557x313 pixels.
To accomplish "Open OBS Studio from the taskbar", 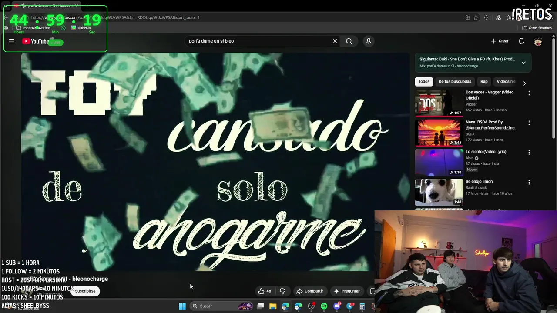I will 311,306.
